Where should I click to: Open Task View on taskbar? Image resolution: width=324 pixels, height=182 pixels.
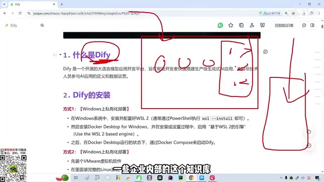pyautogui.click(x=76, y=177)
